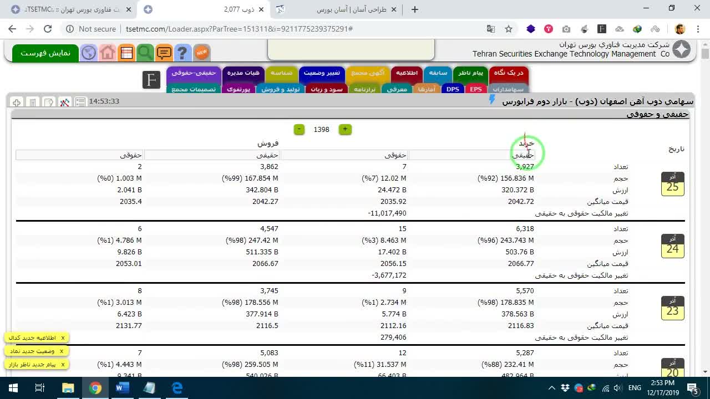The width and height of the screenshot is (710, 399).
Task: Open the DPS tab
Action: (453, 89)
